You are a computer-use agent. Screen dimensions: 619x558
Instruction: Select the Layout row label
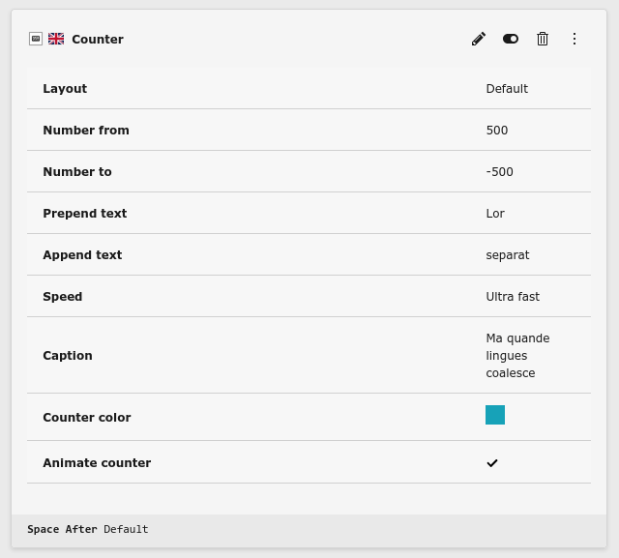(65, 89)
